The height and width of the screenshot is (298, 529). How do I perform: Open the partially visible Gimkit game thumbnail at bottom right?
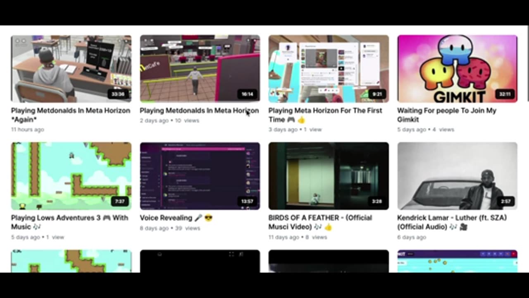click(457, 261)
